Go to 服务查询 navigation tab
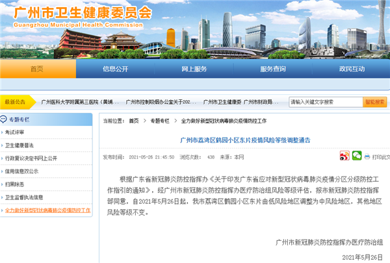390x263 pixels. point(273,69)
